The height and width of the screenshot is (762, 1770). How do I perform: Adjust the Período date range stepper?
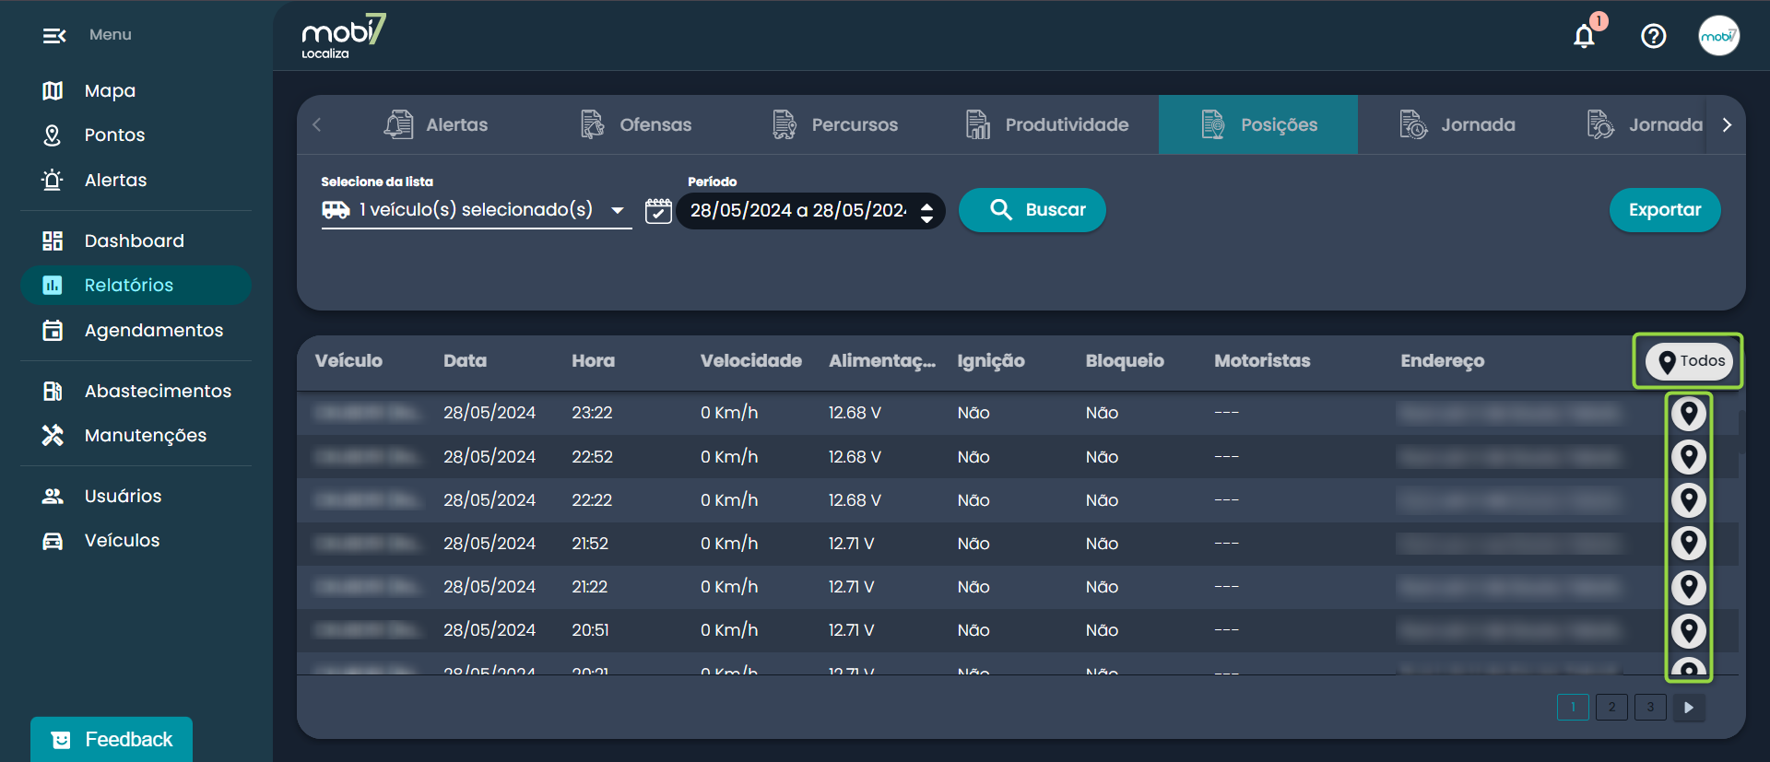click(926, 212)
